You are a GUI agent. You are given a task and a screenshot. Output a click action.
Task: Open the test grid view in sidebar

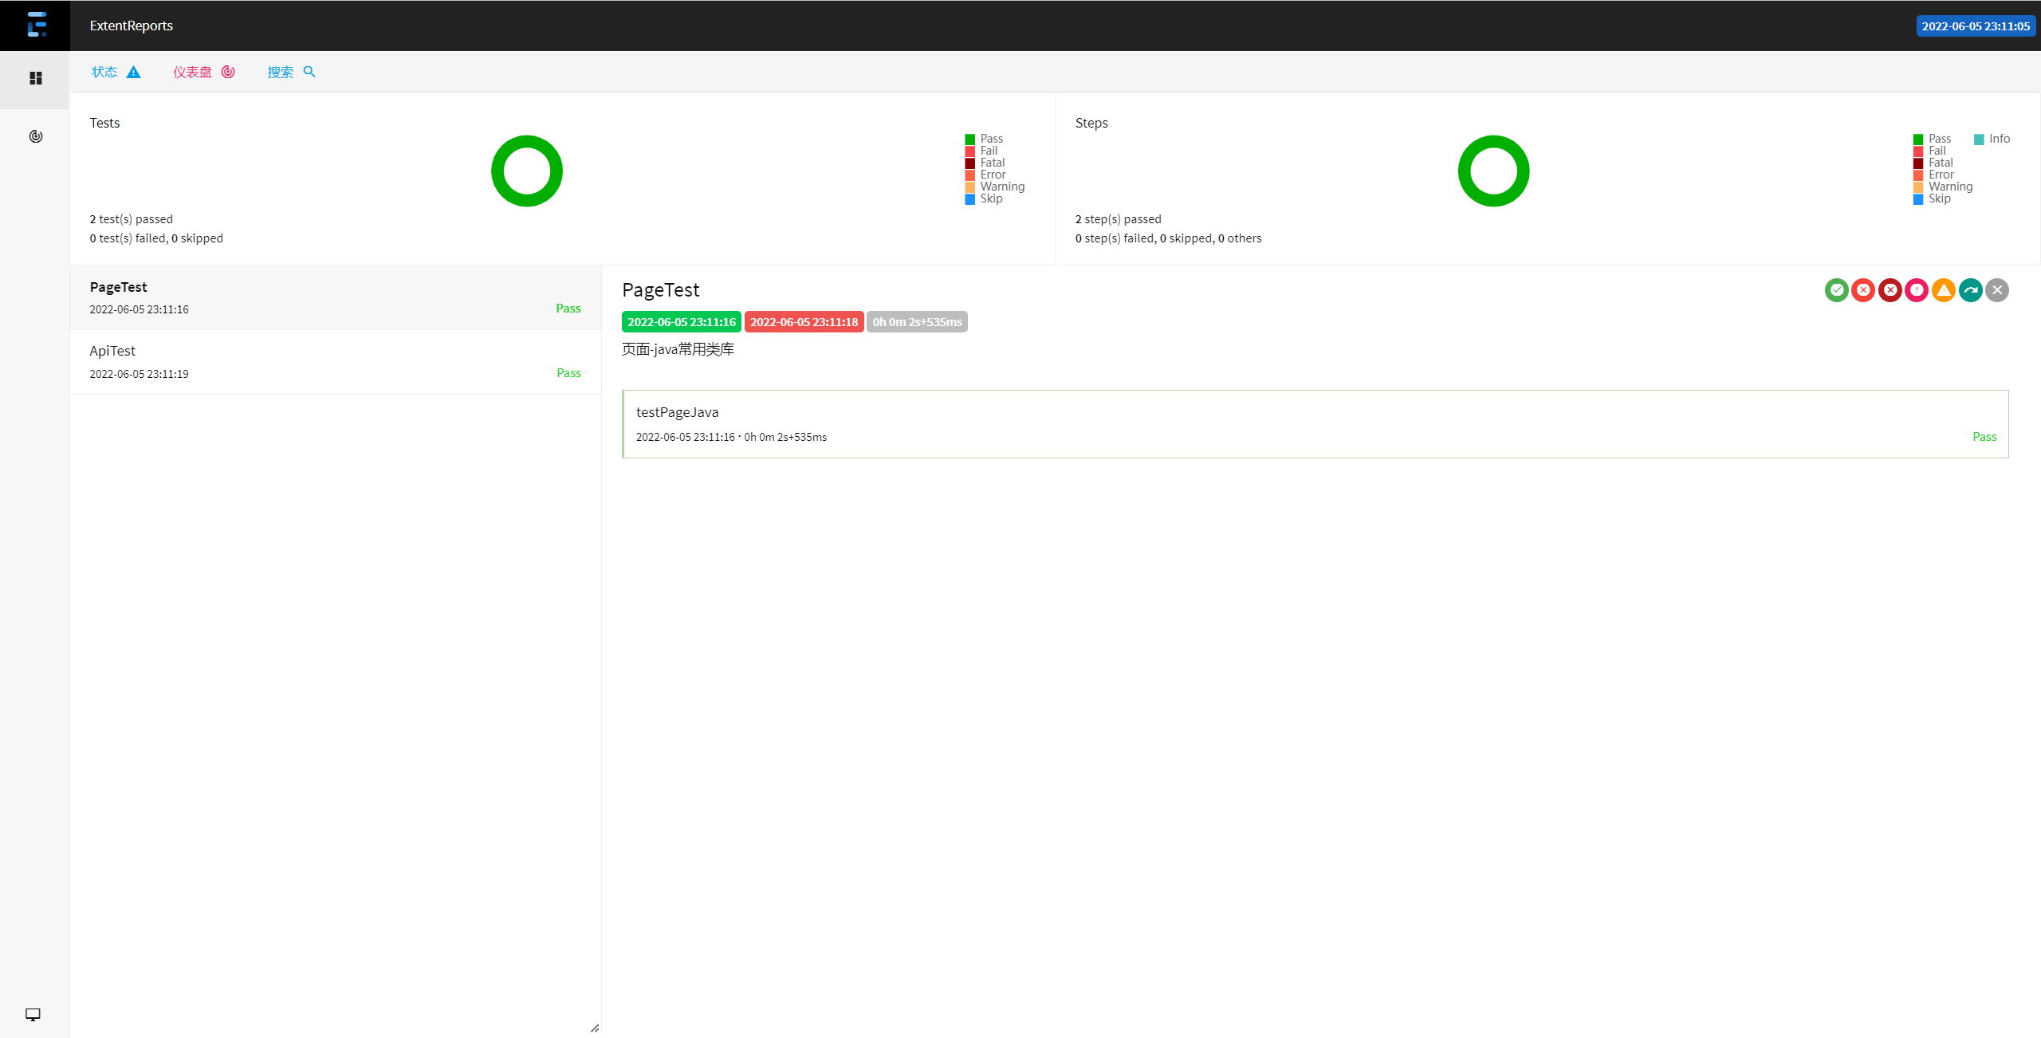[x=35, y=78]
